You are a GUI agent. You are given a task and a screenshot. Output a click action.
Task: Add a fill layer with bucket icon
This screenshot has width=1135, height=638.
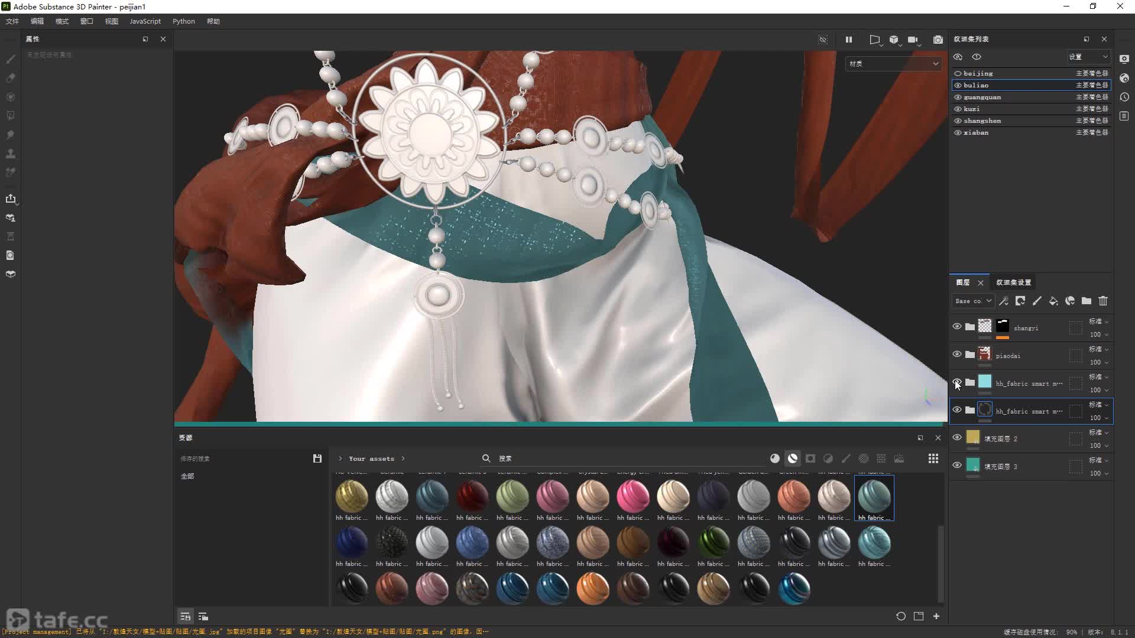click(x=1053, y=301)
